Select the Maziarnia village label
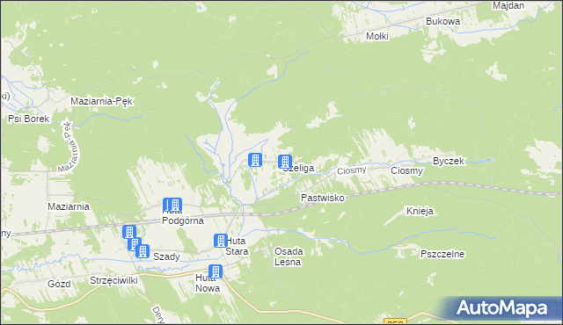 point(69,206)
